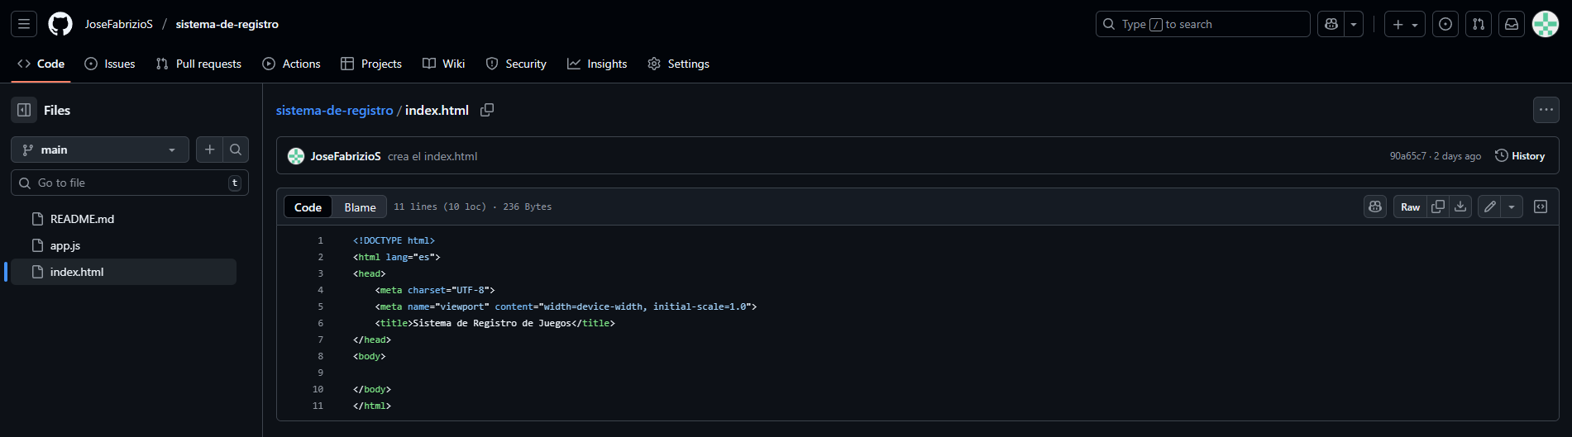Click the 236 Bytes file size text
1572x437 pixels.
(x=528, y=207)
